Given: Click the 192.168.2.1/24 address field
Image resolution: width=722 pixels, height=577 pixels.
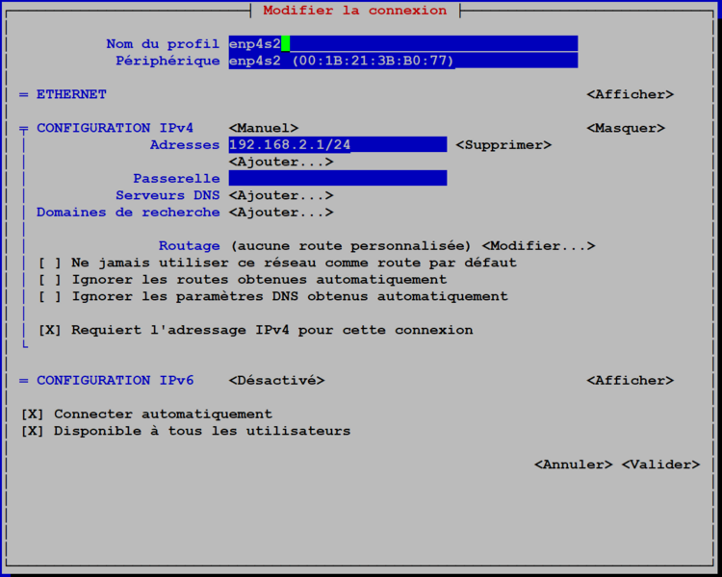Looking at the screenshot, I should coord(338,144).
